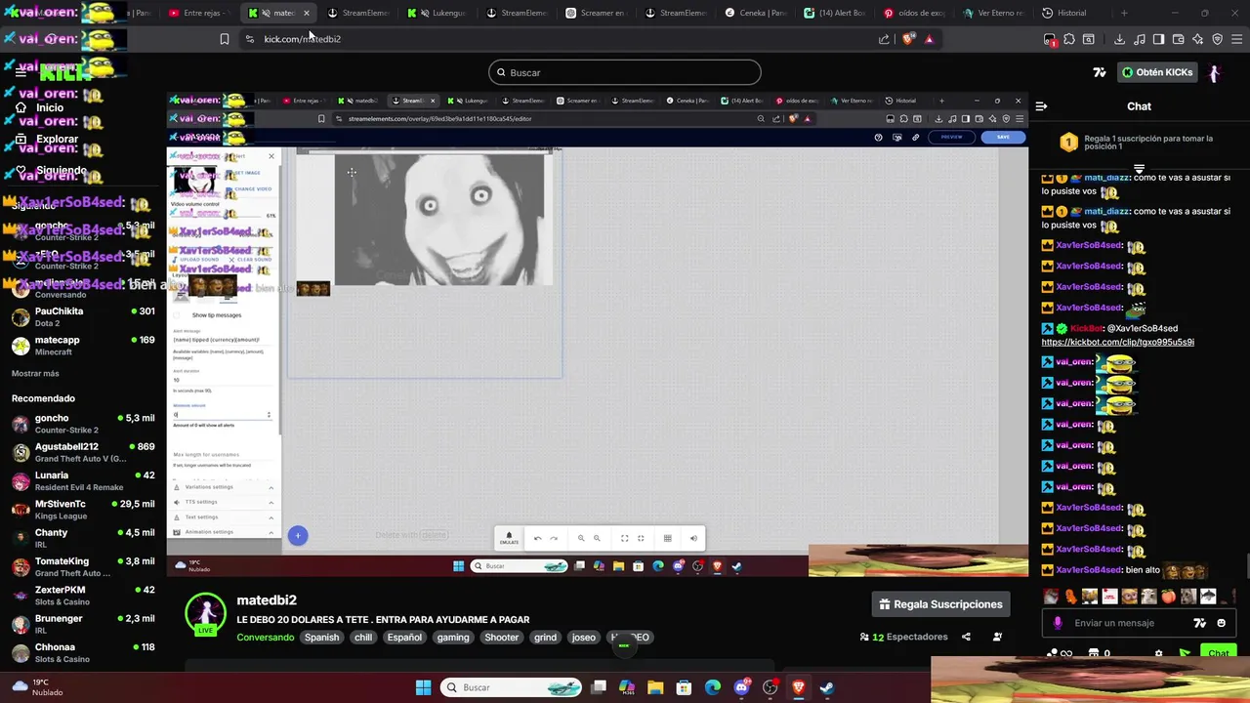The width and height of the screenshot is (1250, 703).
Task: Click the Shooter tag
Action: [502, 638]
